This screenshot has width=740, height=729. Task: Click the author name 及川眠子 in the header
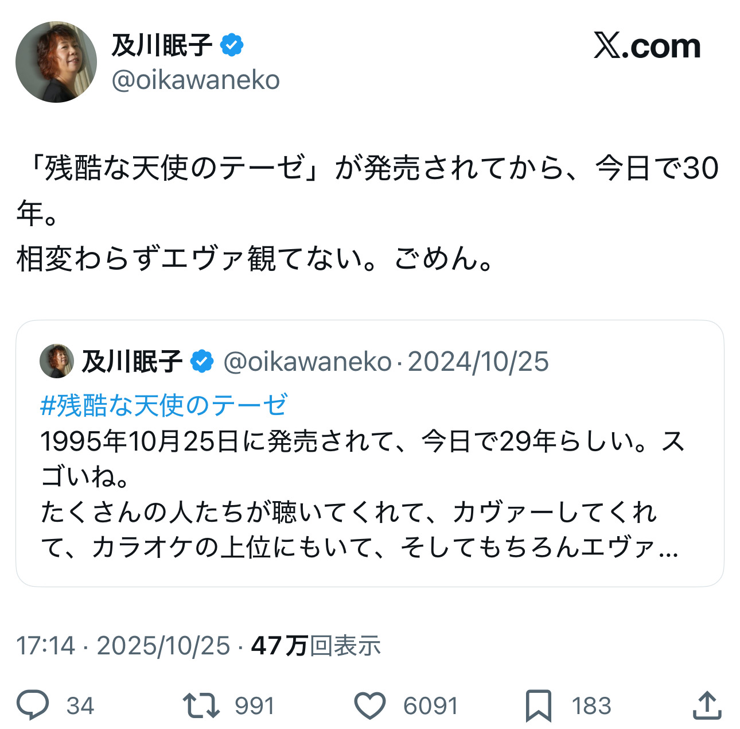click(x=162, y=45)
